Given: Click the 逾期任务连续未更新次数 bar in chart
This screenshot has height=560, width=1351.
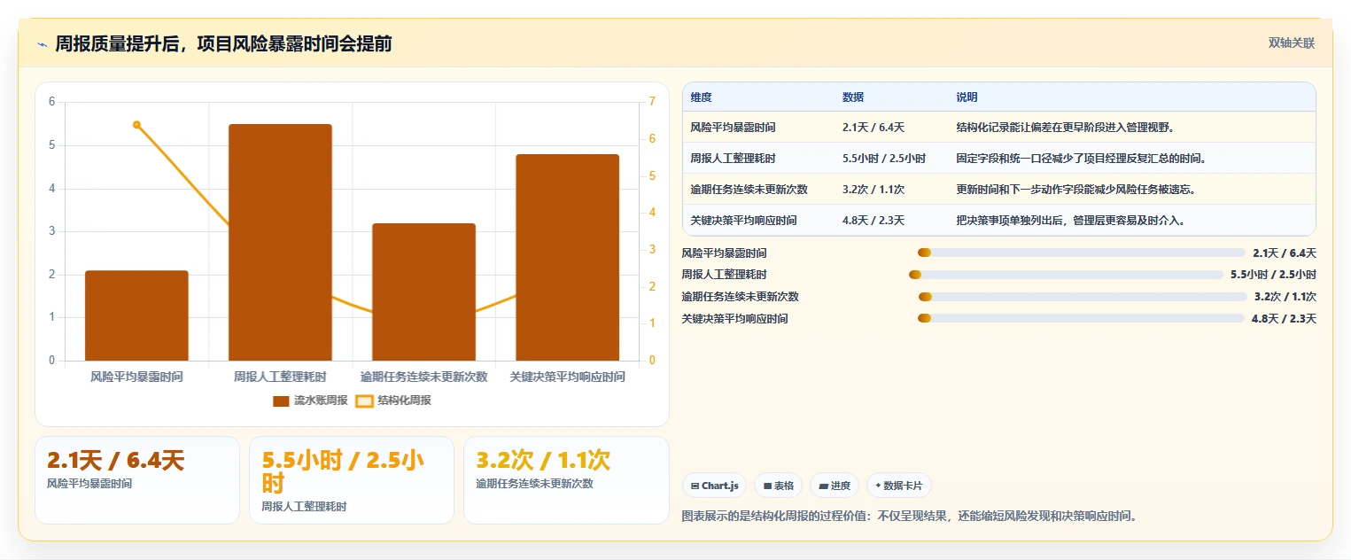Looking at the screenshot, I should [423, 292].
